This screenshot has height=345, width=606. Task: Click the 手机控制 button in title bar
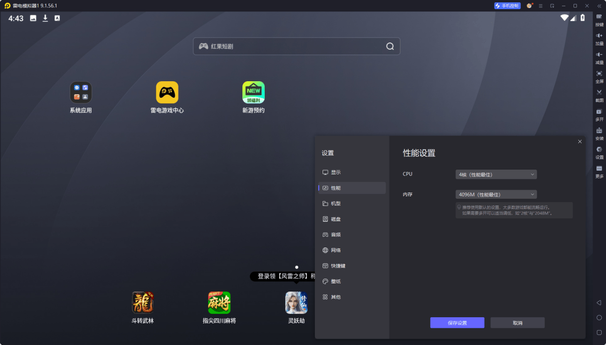pos(507,6)
